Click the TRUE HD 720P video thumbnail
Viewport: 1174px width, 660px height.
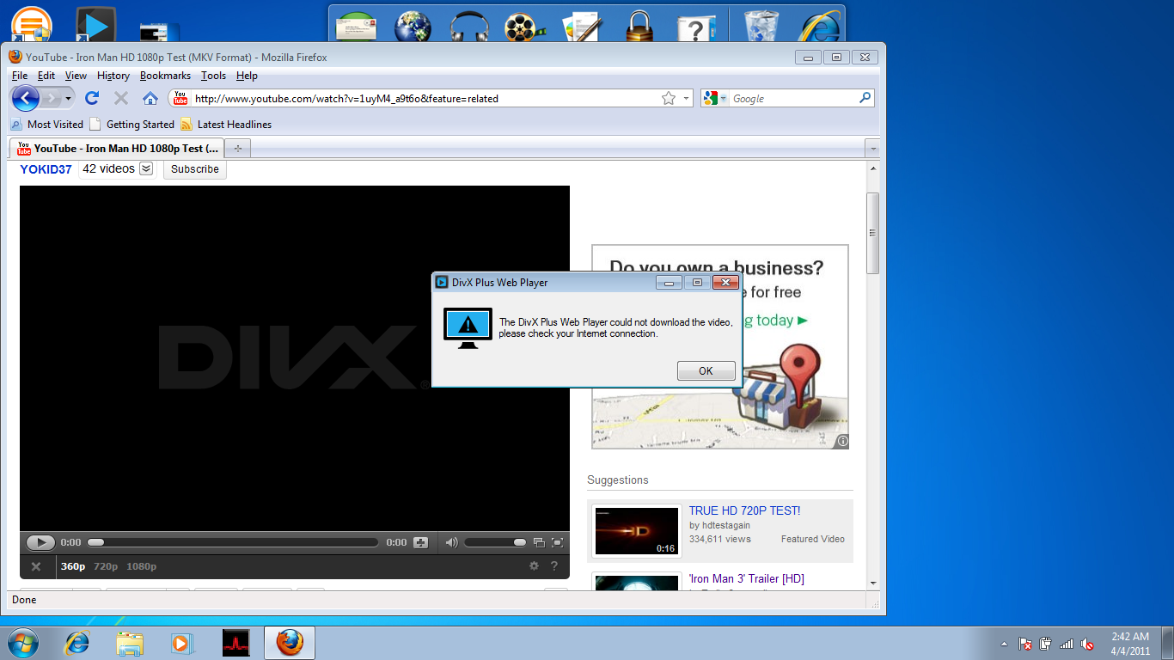point(637,531)
